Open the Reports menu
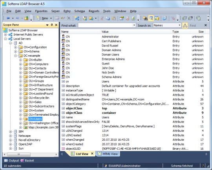 point(94,11)
